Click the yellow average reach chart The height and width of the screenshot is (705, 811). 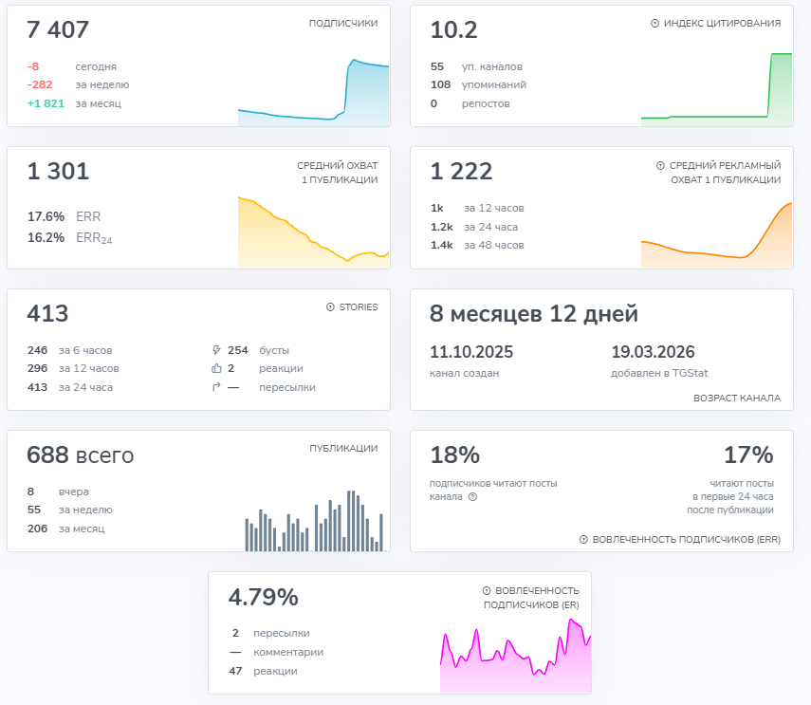[x=313, y=232]
